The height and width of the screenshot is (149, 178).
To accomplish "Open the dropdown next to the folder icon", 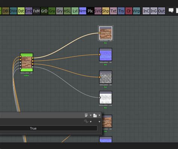I will 100,115.
